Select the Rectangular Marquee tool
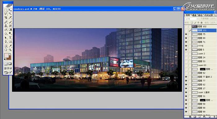 point(6,10)
